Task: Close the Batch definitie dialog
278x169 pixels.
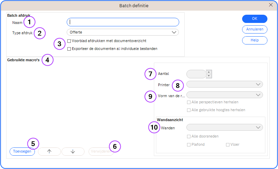Action: pyautogui.click(x=271, y=5)
